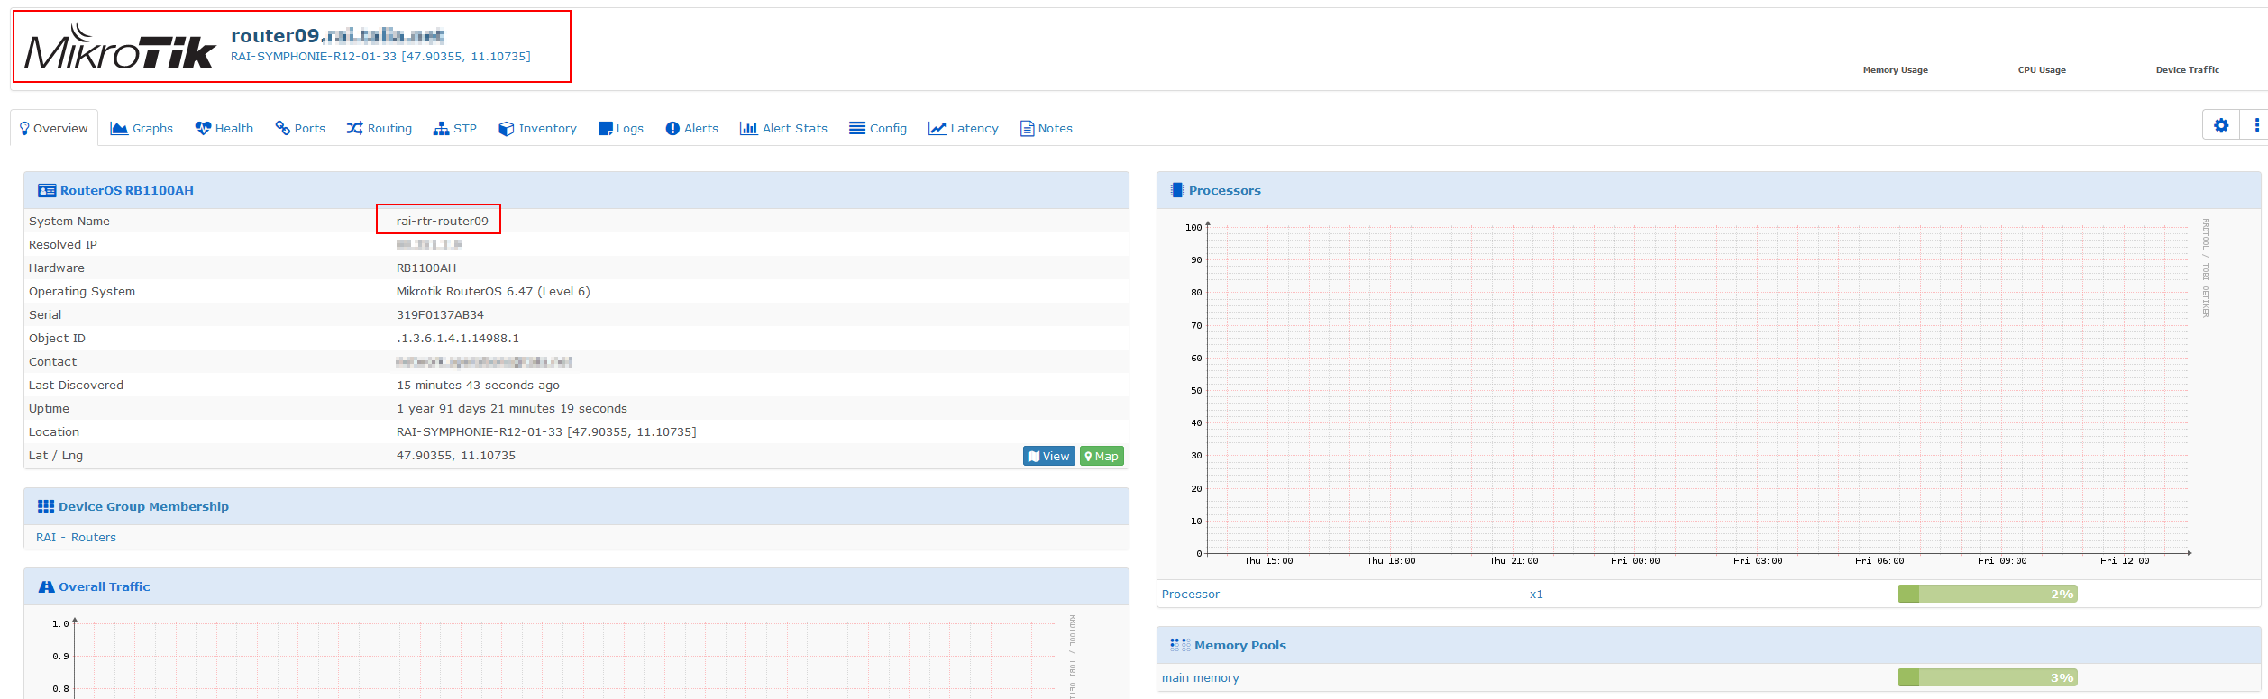
Task: Switch to the Latency tab
Action: click(964, 128)
